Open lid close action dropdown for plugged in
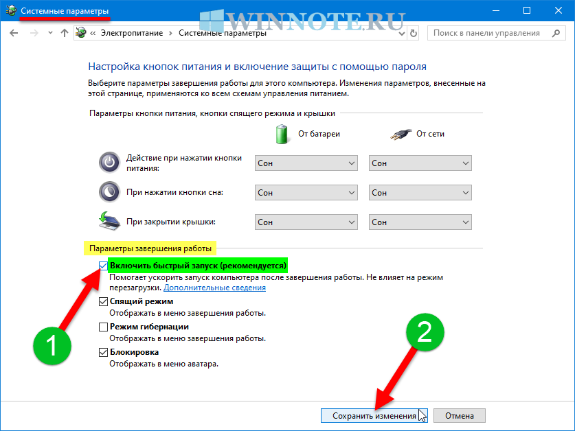Image resolution: width=575 pixels, height=431 pixels. pyautogui.click(x=420, y=222)
